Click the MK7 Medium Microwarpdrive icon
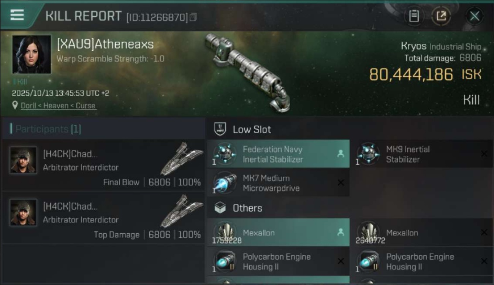This screenshot has height=285, width=494. tap(225, 182)
